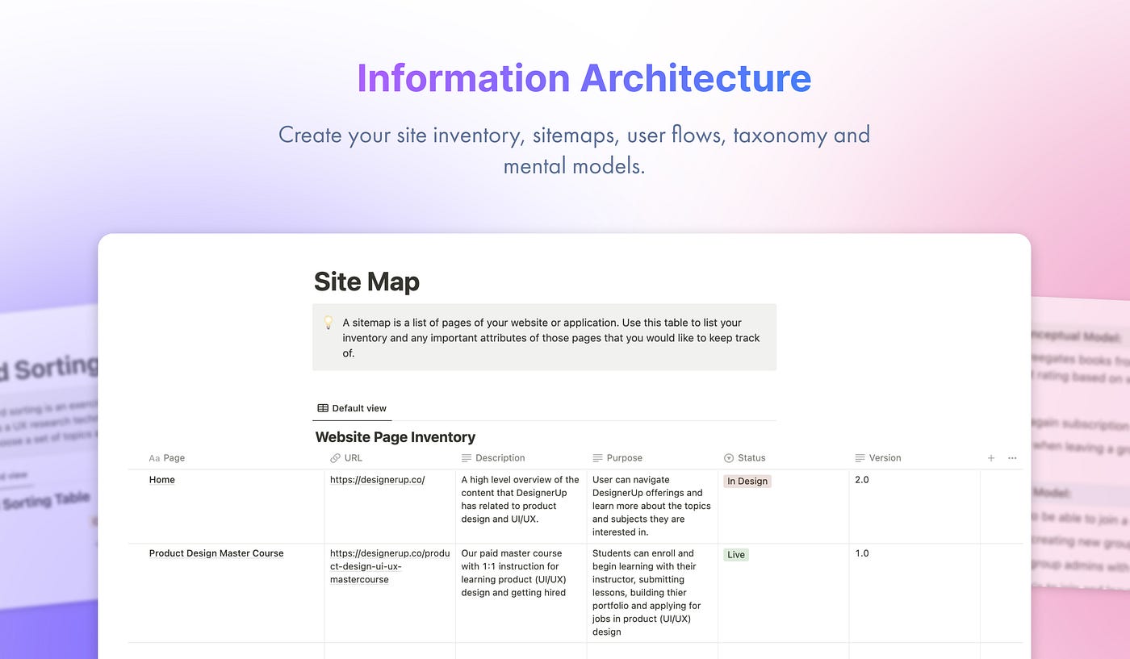Click the lightbulb callout icon

[x=329, y=323]
